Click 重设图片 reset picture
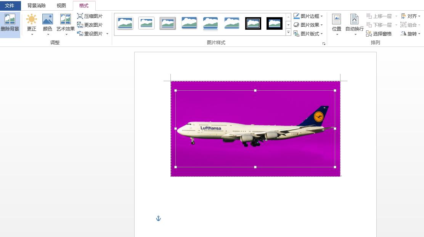This screenshot has width=424, height=237. coord(90,34)
